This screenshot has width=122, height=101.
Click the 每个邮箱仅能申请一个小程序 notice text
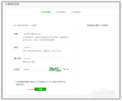25,25
